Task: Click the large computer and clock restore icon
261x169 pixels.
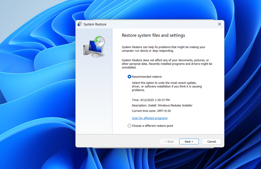Action: point(94,47)
